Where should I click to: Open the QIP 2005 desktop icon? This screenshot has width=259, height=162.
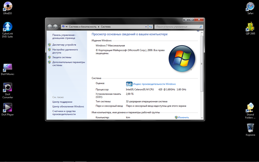coord(251,28)
